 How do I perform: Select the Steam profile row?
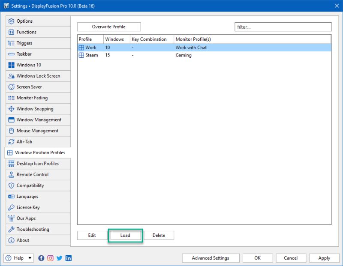click(129, 55)
